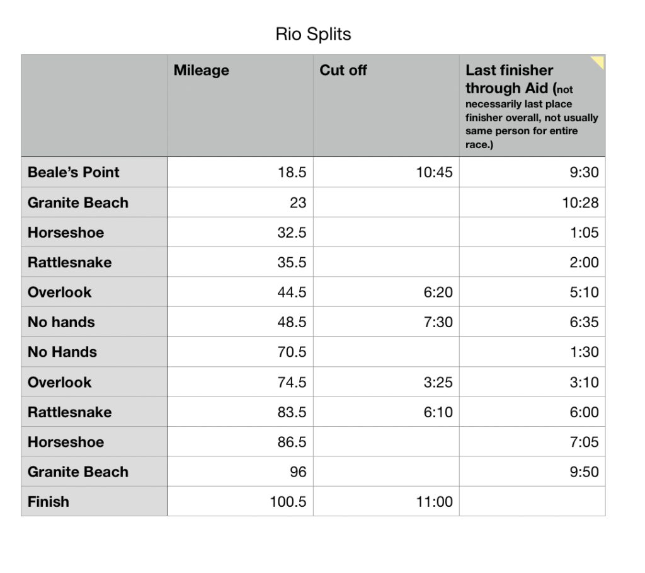Click the No Hands 70.5 mileage cell
The height and width of the screenshot is (573, 645).
240,352
